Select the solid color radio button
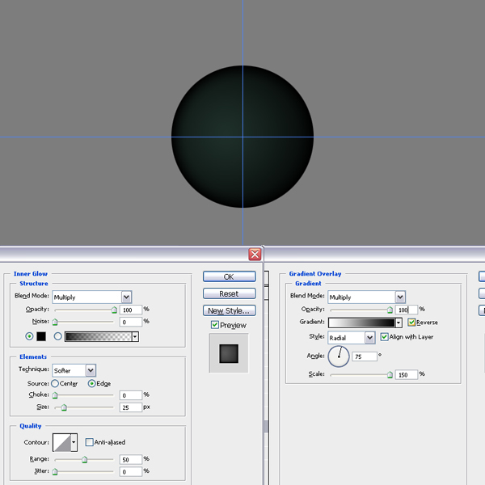The height and width of the screenshot is (485, 485). pos(29,336)
